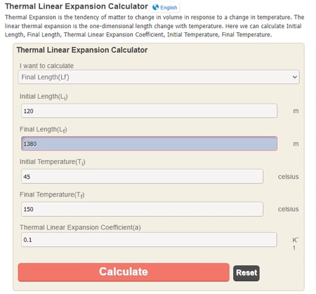Focus the Initial Length input field
Screen dimensions: 316x294
click(x=149, y=111)
